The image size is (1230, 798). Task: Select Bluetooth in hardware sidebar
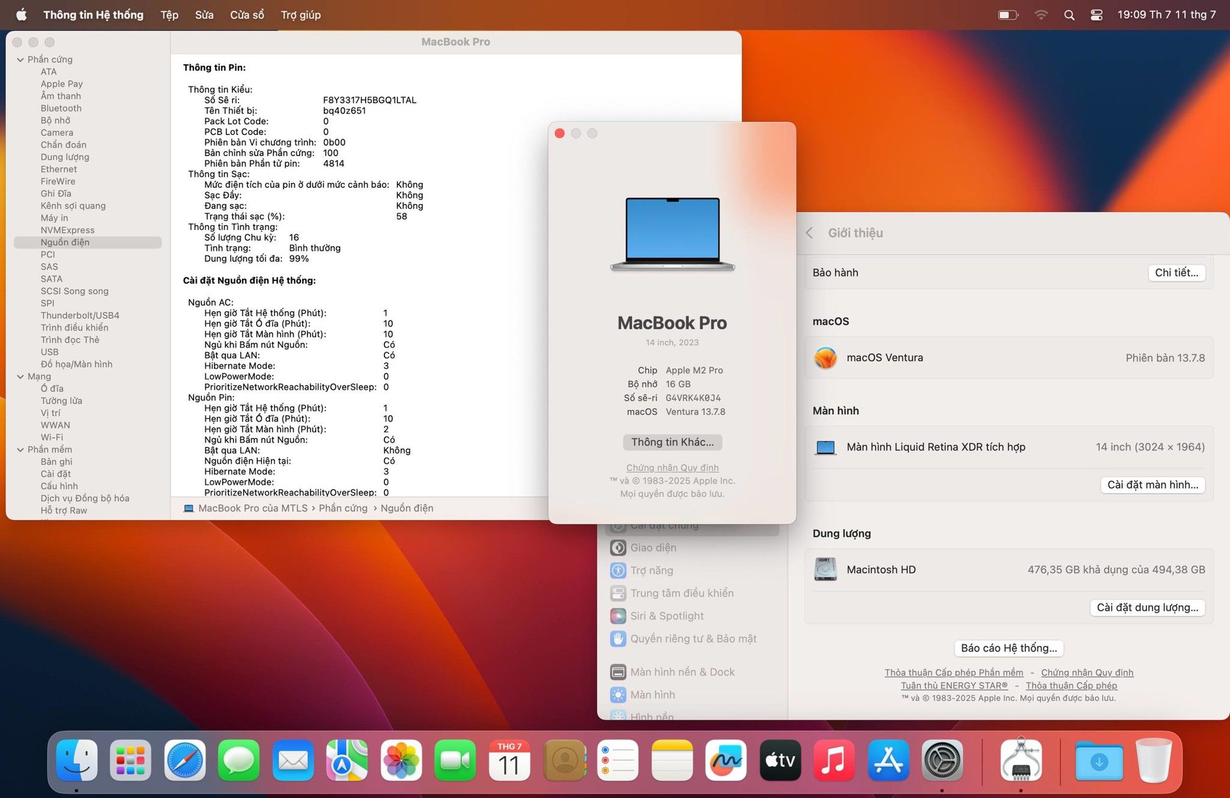61,108
